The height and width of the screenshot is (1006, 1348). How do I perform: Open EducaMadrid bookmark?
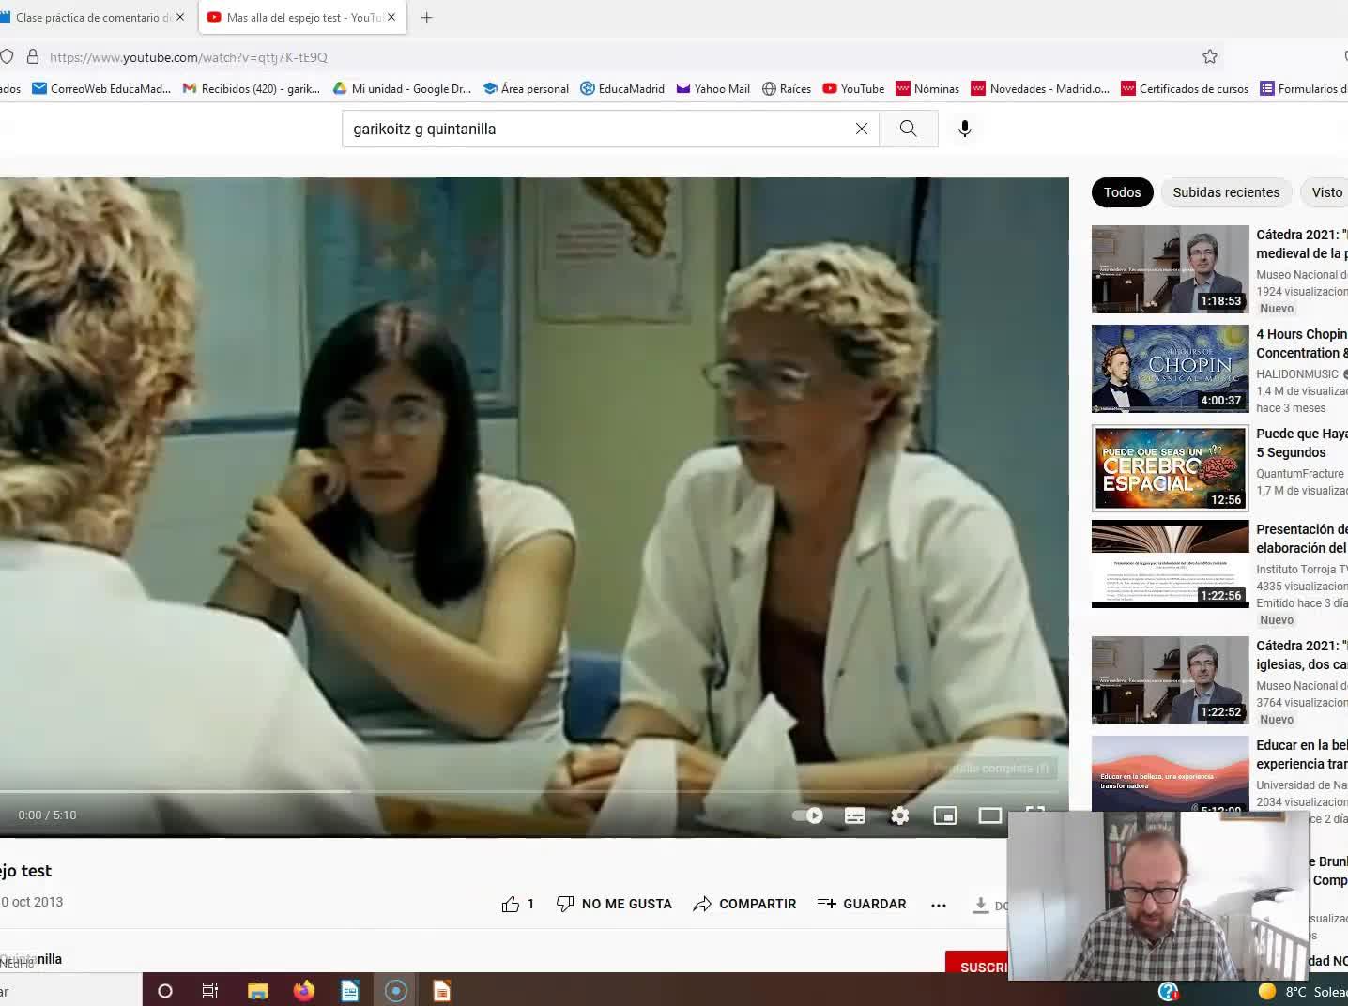tap(622, 88)
